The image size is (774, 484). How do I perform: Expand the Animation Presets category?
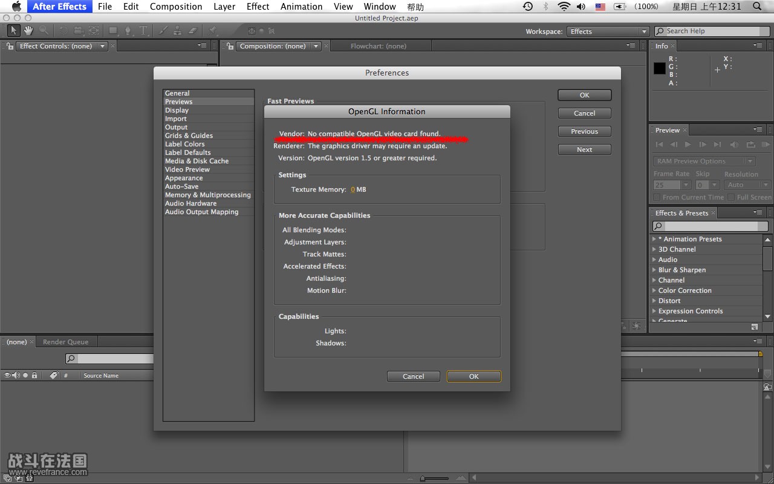[x=654, y=239]
